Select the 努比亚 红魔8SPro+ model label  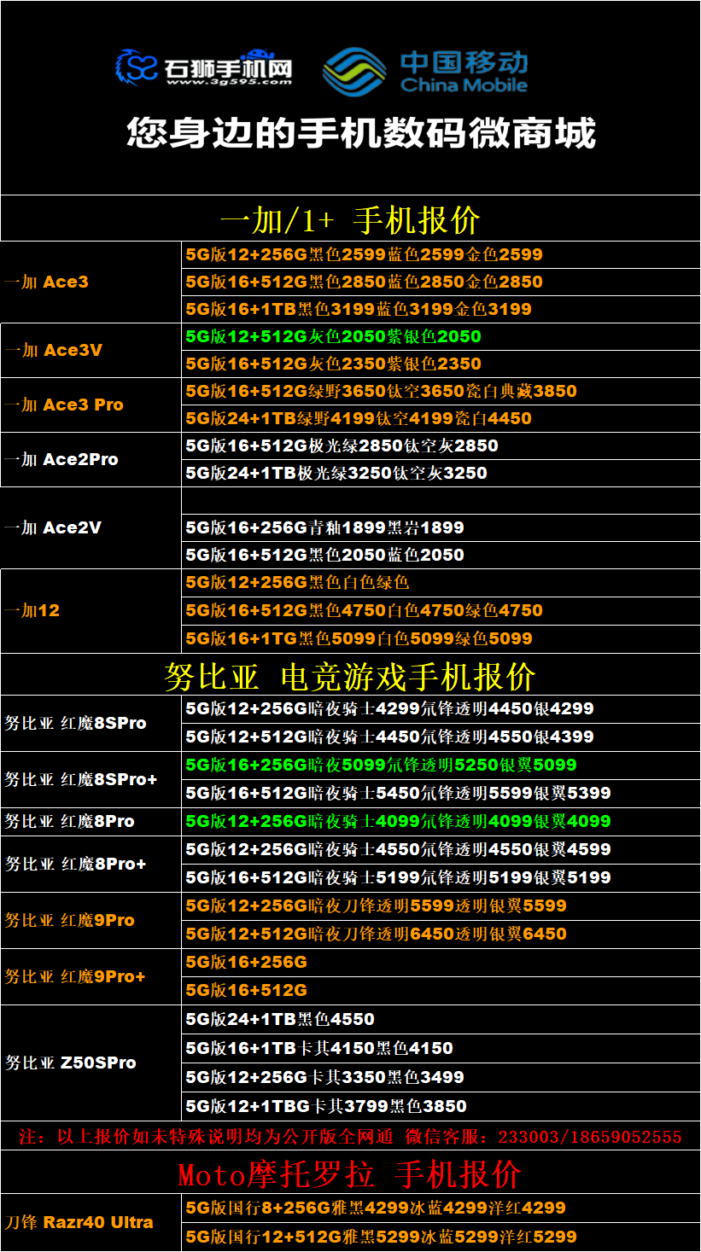(81, 779)
